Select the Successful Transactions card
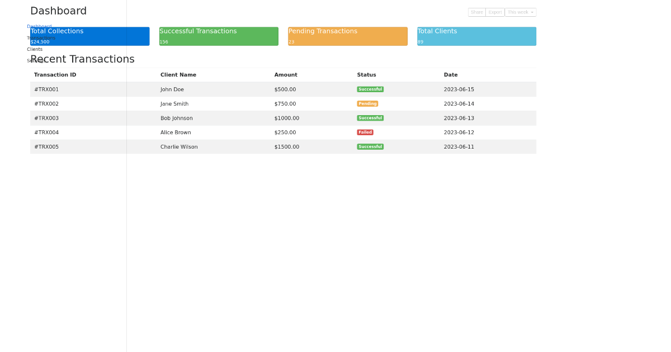The width and height of the screenshot is (671, 352). pyautogui.click(x=218, y=36)
